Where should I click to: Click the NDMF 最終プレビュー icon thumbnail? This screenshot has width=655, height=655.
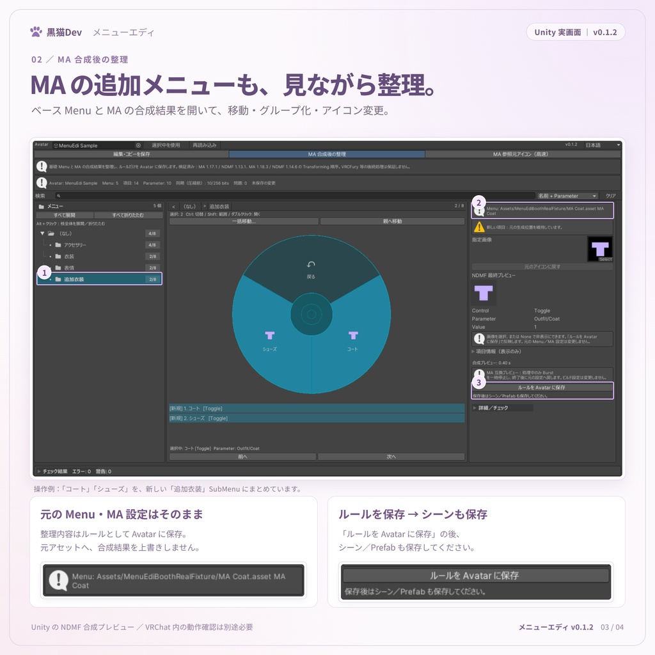(x=484, y=293)
